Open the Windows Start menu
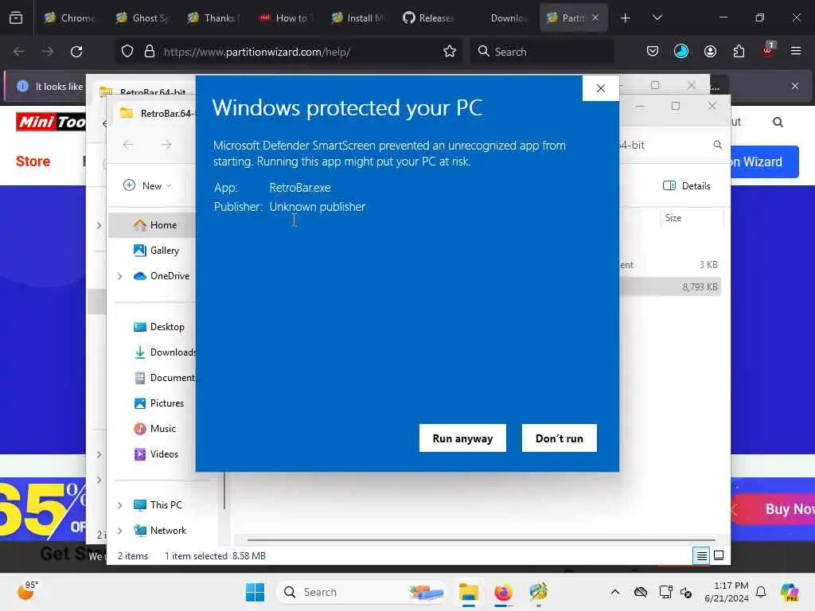Viewport: 815px width, 611px height. [x=255, y=592]
